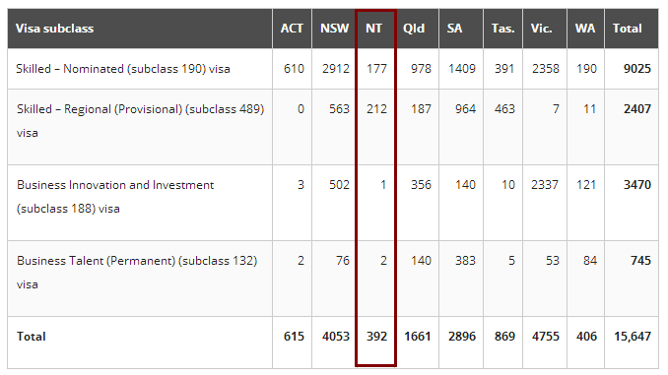Select the NT column header
This screenshot has width=668, height=375.
coord(373,29)
